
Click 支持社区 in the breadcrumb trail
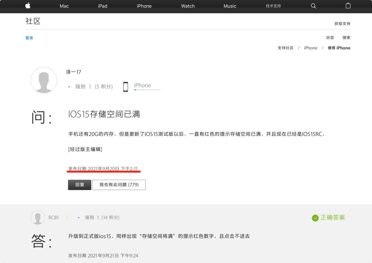[x=286, y=48]
